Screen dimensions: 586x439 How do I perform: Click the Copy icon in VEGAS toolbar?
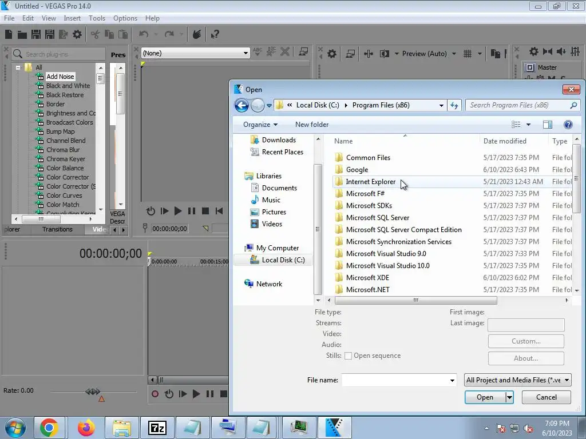(109, 34)
